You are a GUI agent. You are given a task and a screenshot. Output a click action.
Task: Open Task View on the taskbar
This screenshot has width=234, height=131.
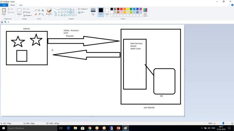coord(61,128)
